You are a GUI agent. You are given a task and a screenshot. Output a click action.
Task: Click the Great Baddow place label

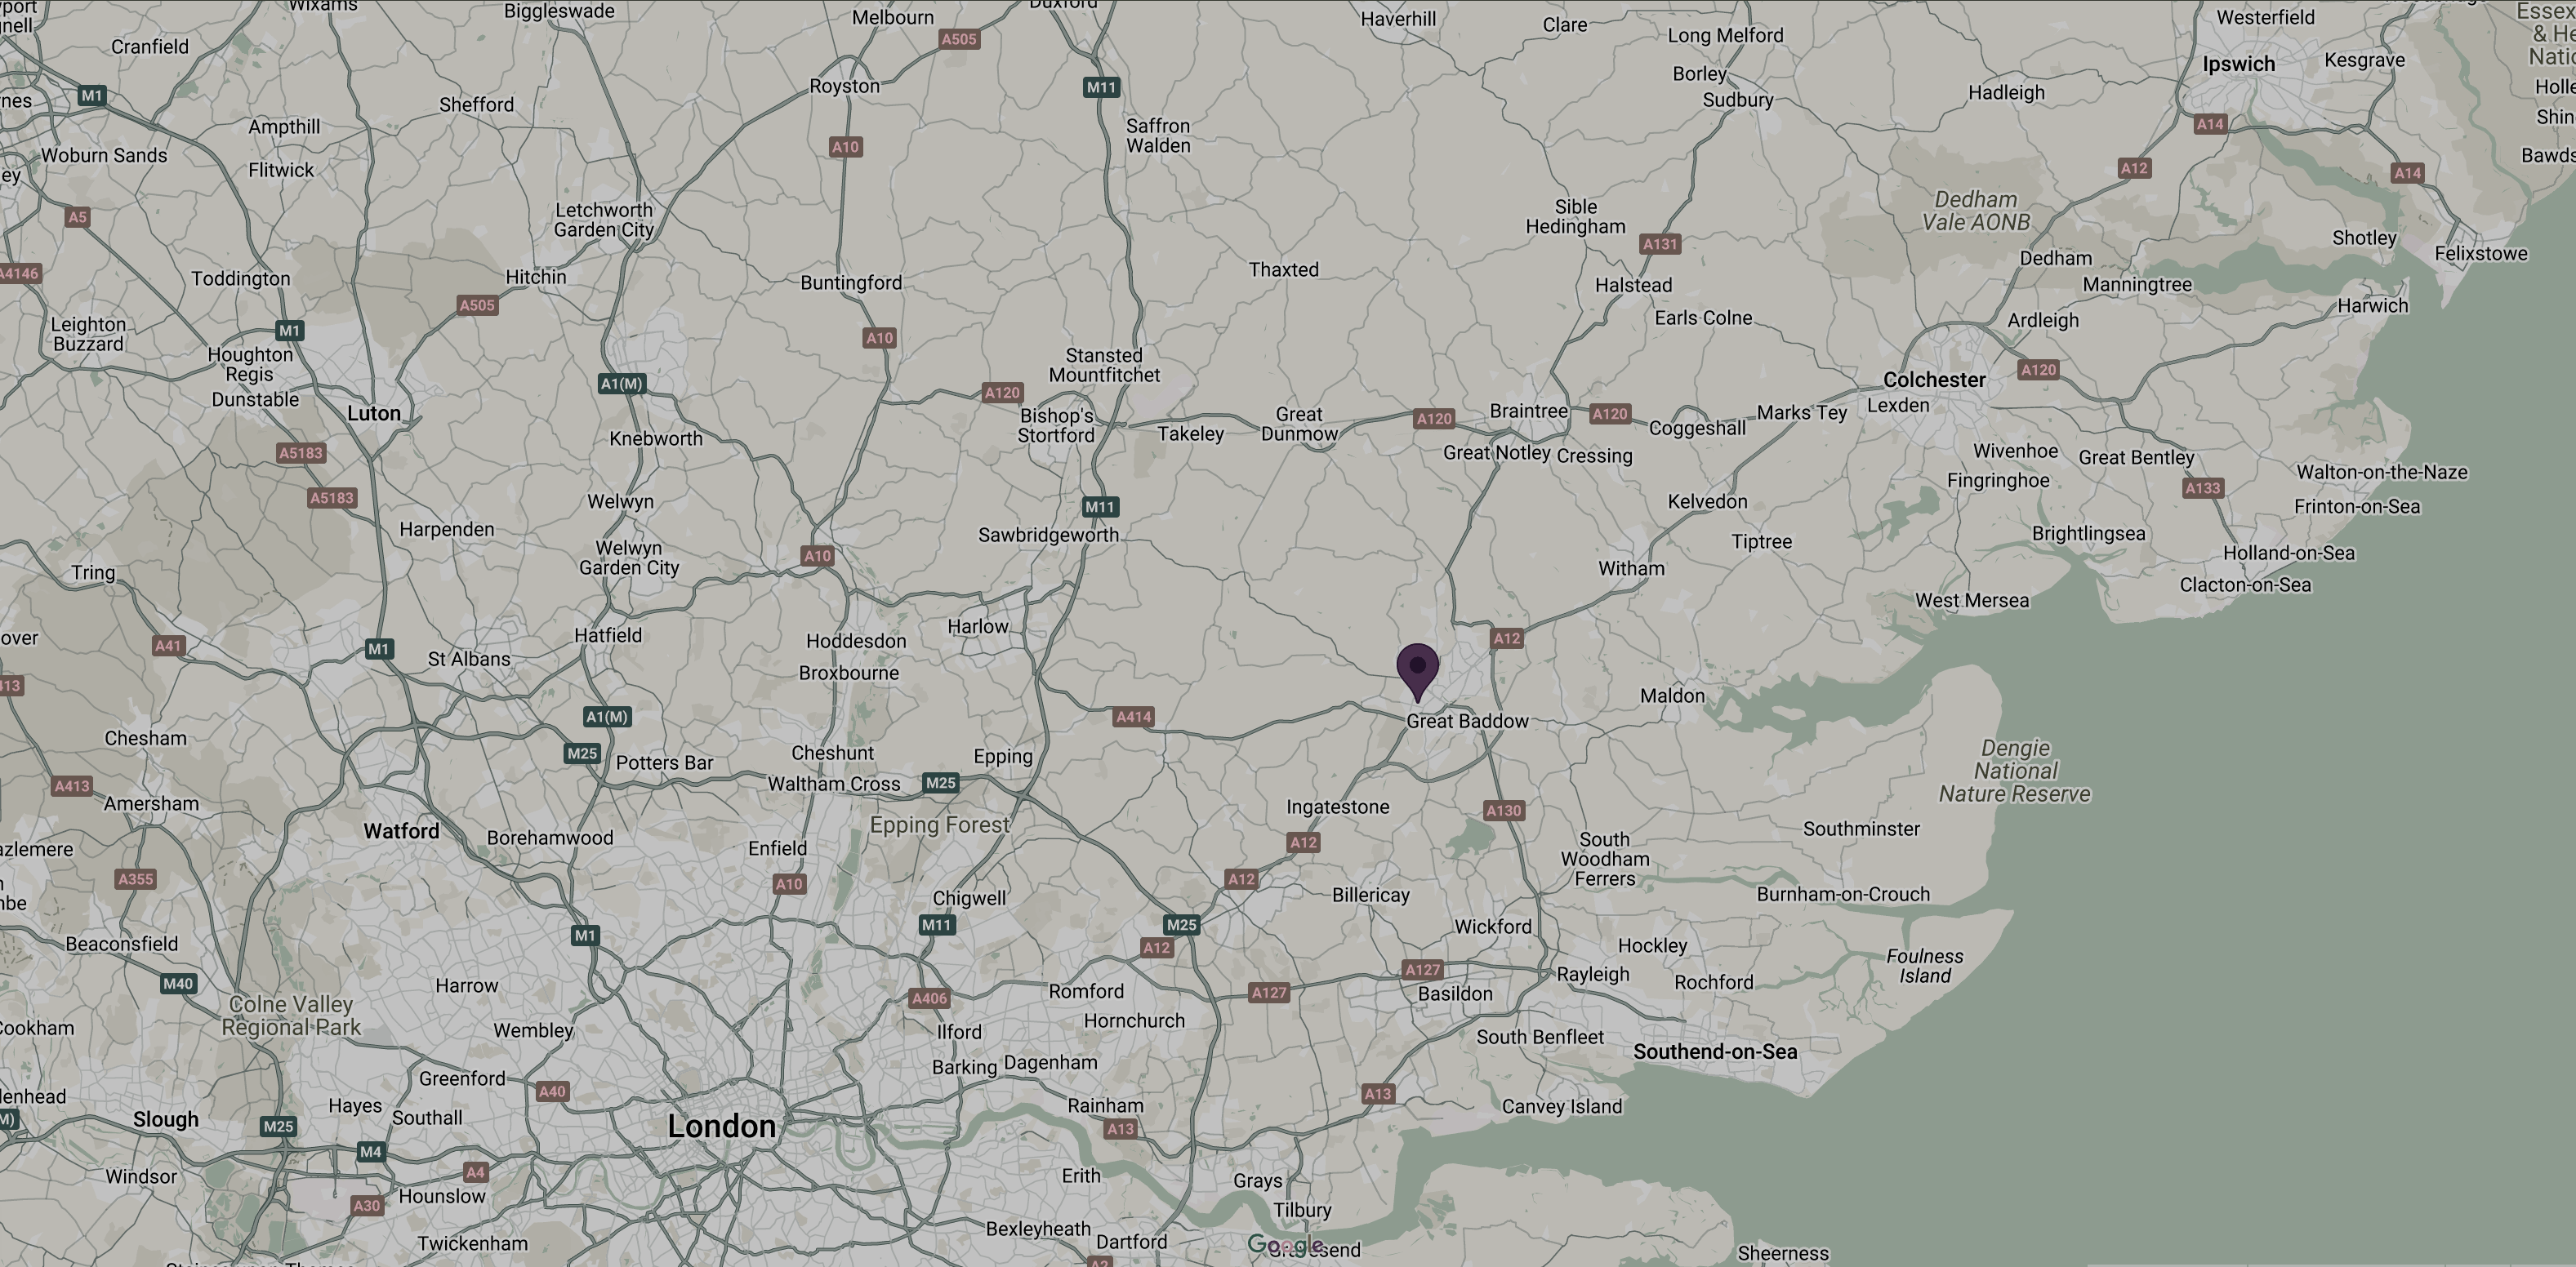pyautogui.click(x=1467, y=722)
